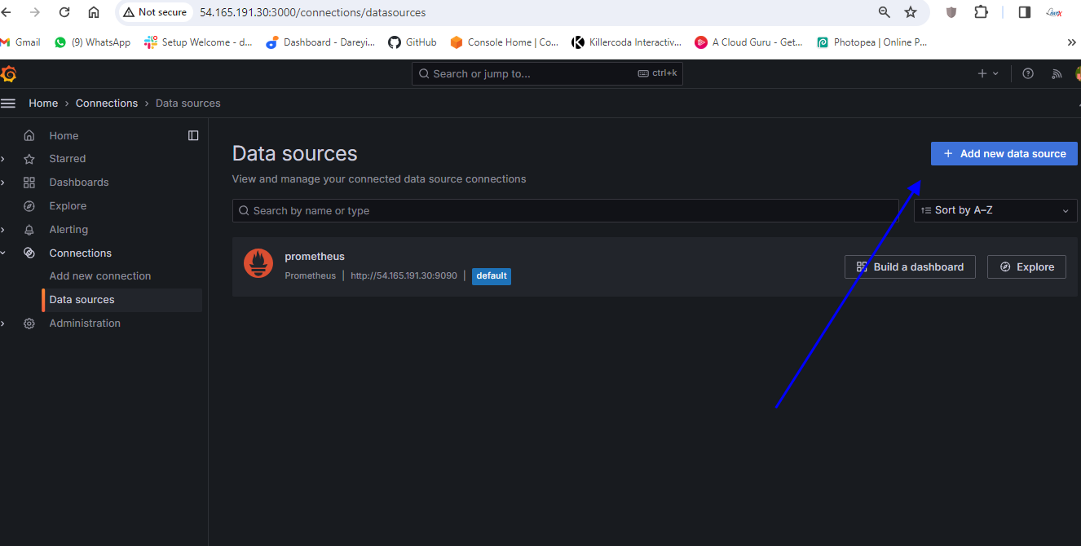Screen dimensions: 1081x546
Task: Select Add new connection menu item
Action: click(99, 276)
